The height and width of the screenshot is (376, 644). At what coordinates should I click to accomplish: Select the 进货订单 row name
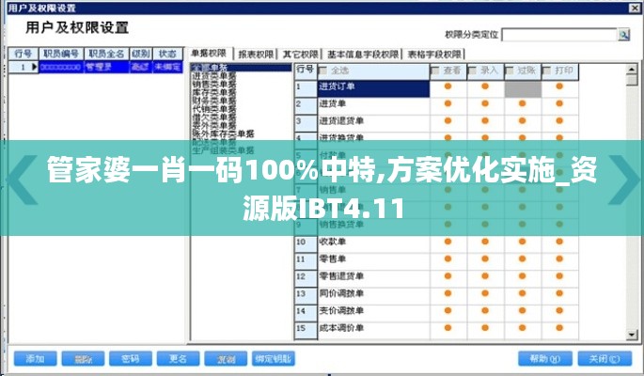(x=373, y=89)
